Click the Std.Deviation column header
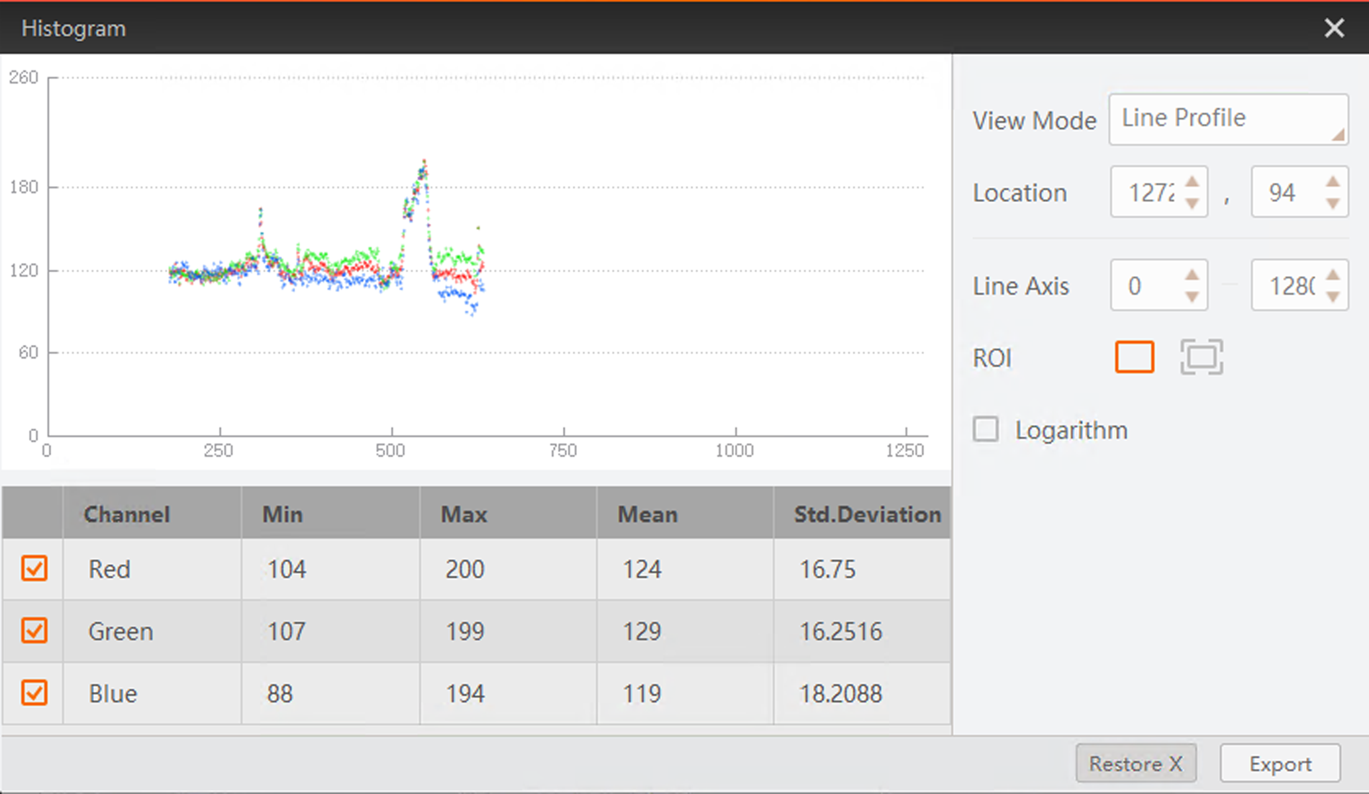Viewport: 1369px width, 794px height. click(x=866, y=514)
